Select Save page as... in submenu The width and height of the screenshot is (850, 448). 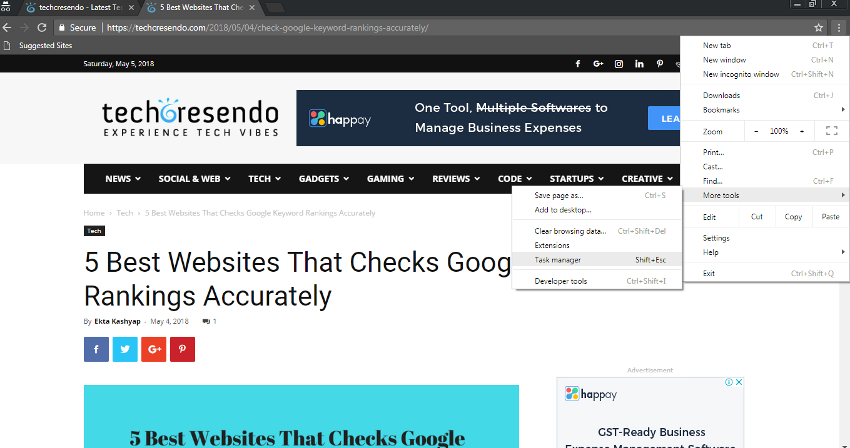click(x=597, y=196)
